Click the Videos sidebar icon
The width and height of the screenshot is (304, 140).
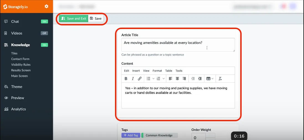coord(6,33)
